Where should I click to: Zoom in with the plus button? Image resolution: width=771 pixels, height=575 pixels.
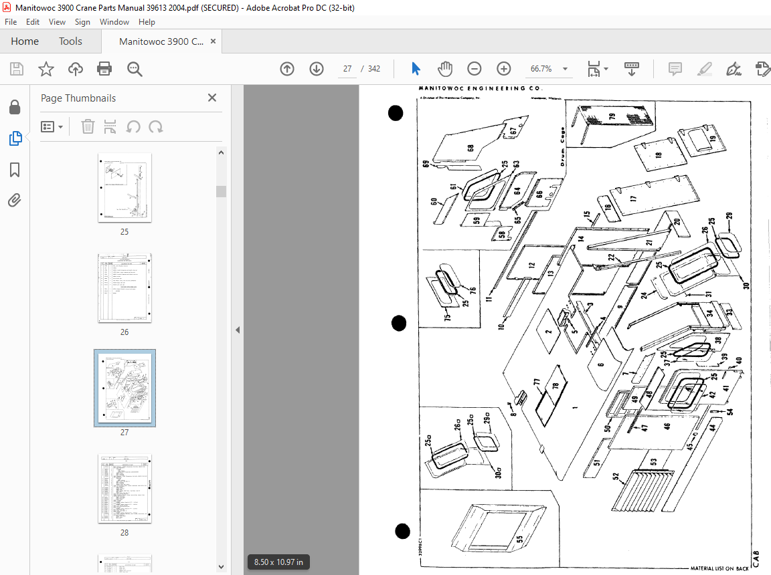pyautogui.click(x=504, y=69)
